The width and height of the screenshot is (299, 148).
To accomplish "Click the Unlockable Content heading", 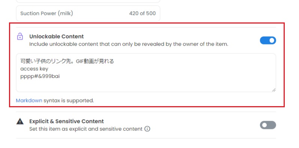I will point(57,36).
